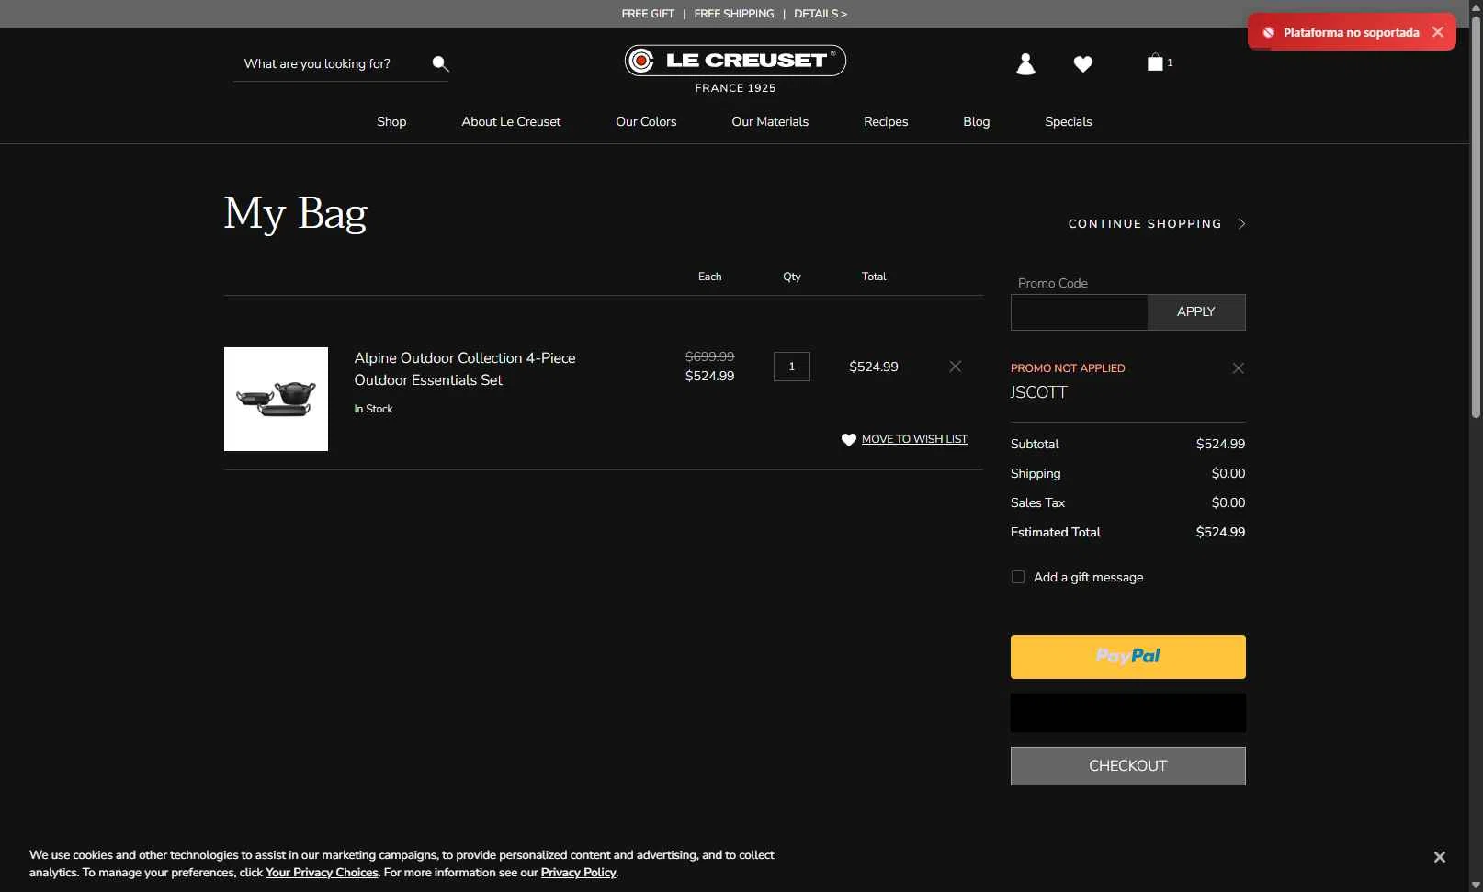The width and height of the screenshot is (1483, 892).
Task: Open the Specials menu
Action: pyautogui.click(x=1068, y=121)
